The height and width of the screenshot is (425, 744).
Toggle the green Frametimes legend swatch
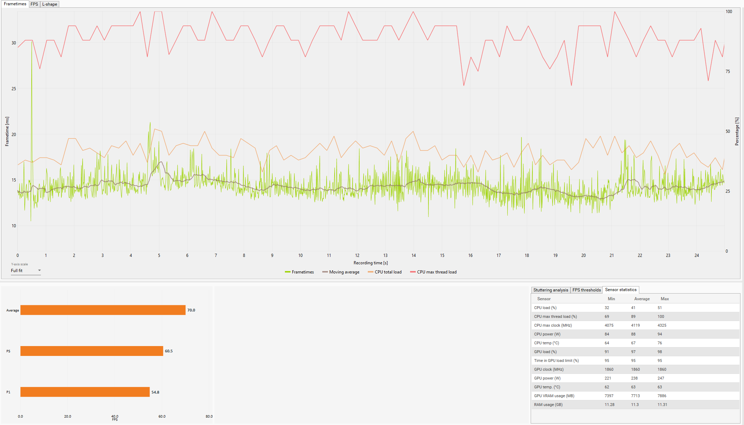288,272
